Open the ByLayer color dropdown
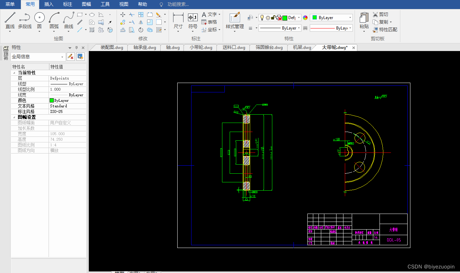This screenshot has width=460, height=273. coord(331,18)
